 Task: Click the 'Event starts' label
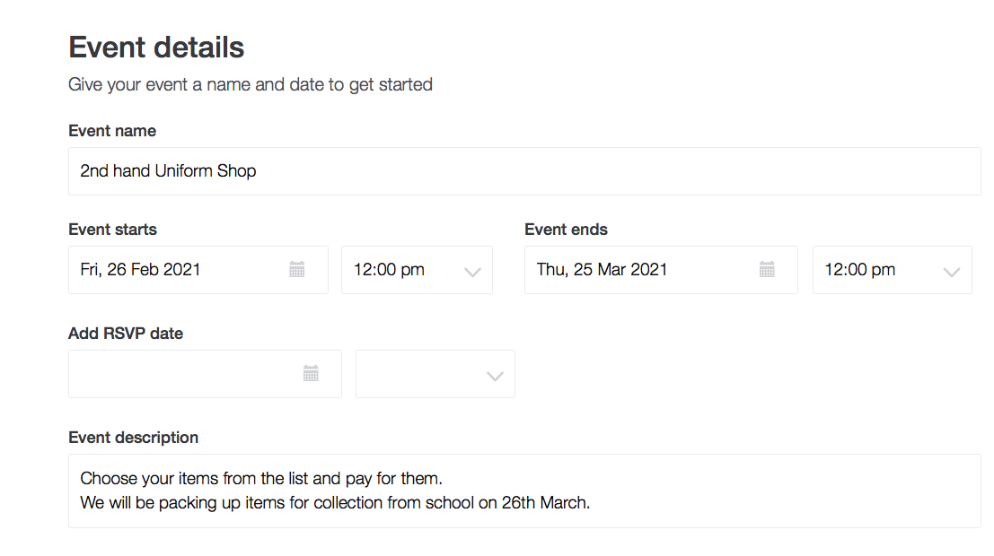113,230
